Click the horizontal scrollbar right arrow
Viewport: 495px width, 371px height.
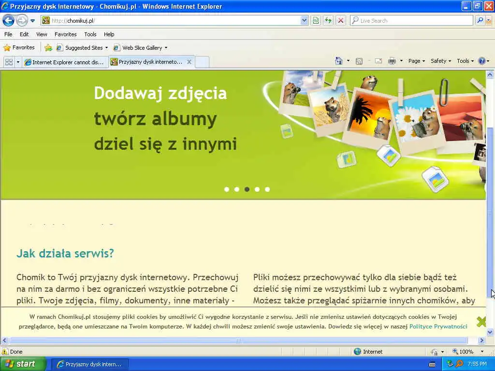(x=481, y=341)
